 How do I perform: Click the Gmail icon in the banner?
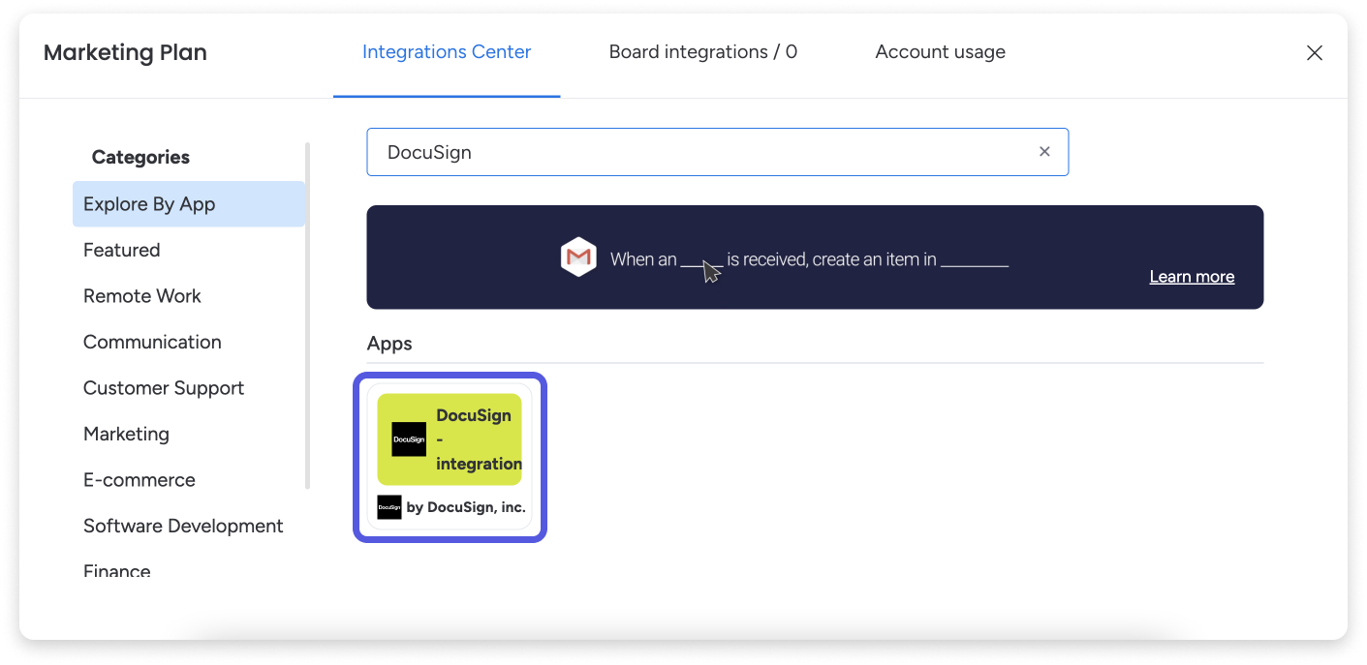(578, 257)
